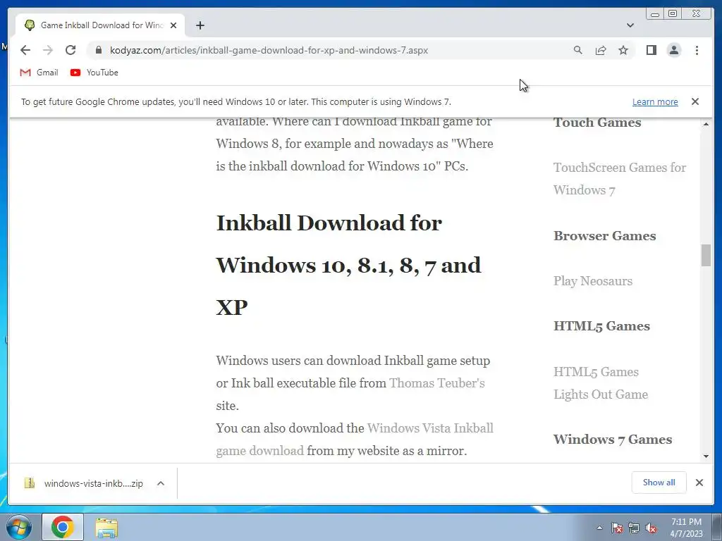Open TouchScreen Games for Windows 7 link
Viewport: 722px width, 541px height.
(620, 178)
